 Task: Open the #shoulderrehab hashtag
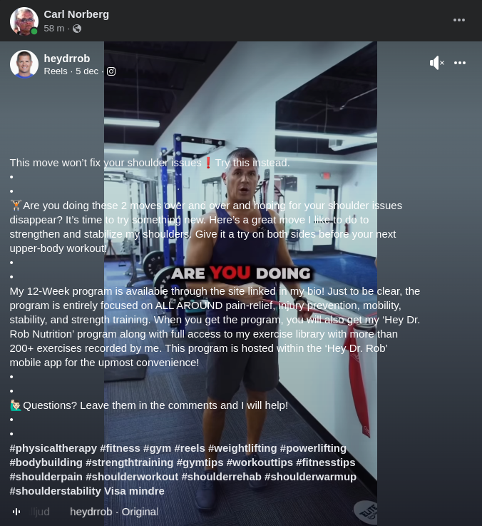221,477
